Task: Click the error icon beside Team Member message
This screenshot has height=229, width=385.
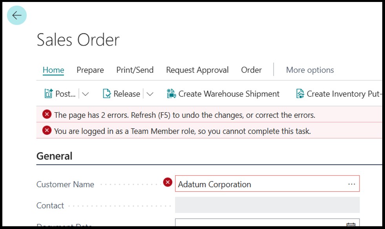Action: coord(47,130)
